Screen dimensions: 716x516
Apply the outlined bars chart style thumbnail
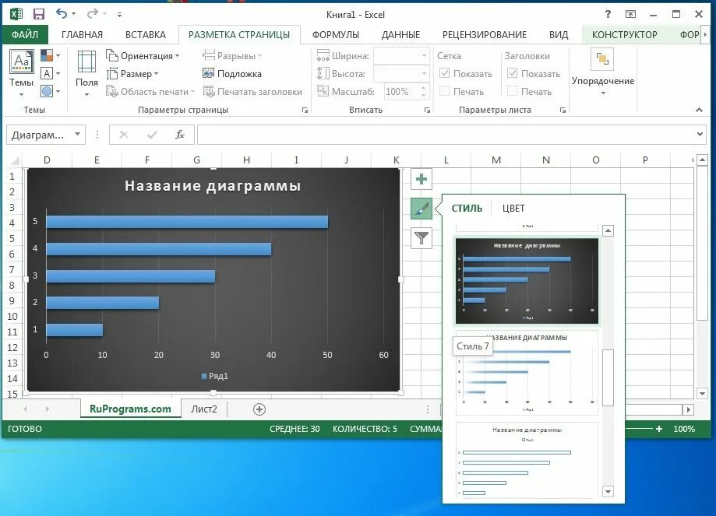click(527, 461)
